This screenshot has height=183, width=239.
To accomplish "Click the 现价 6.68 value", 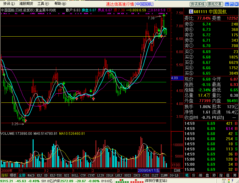I will point(207,79).
